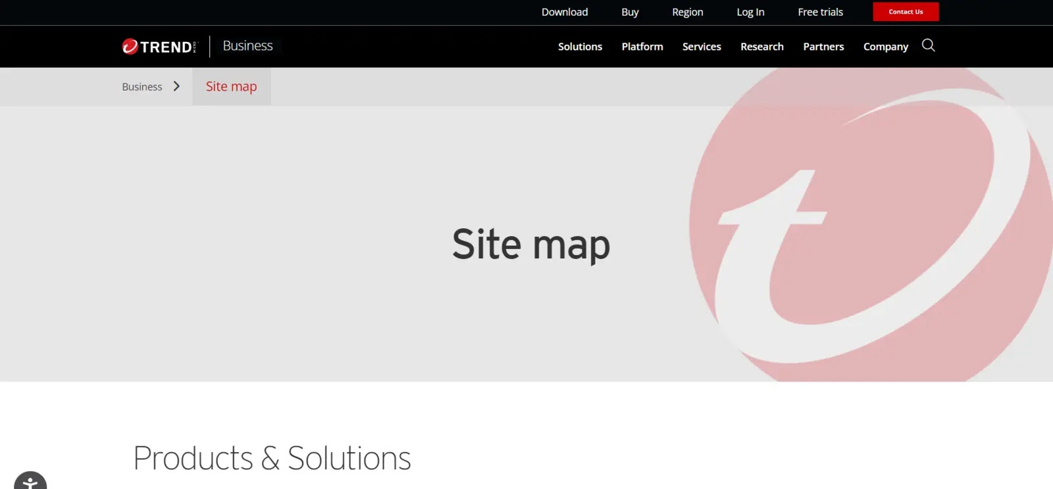Open the Solutions menu
Image resolution: width=1053 pixels, height=489 pixels.
(x=580, y=47)
